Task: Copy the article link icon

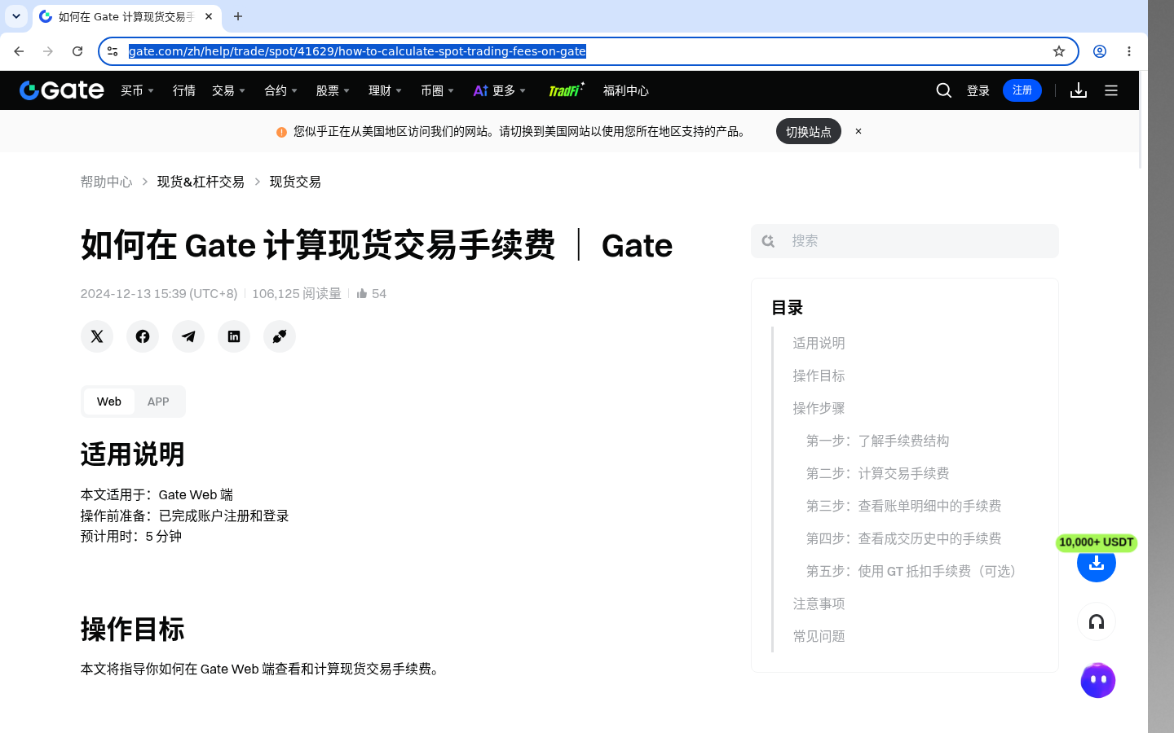Action: (280, 336)
